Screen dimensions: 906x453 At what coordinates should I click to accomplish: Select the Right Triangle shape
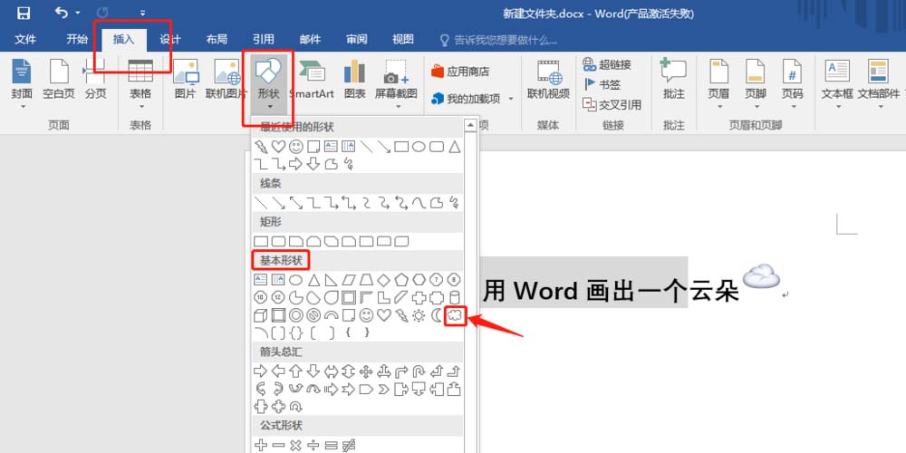(331, 280)
